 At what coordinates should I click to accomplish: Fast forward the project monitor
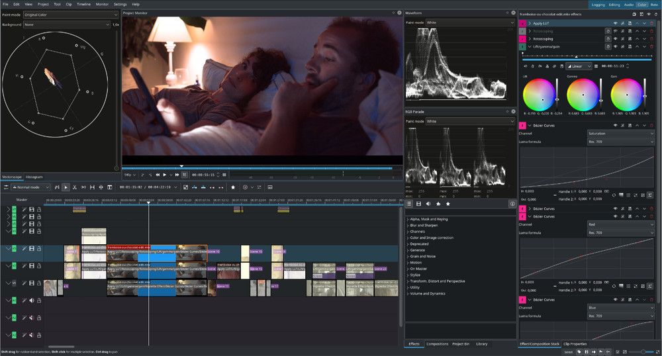coord(177,175)
